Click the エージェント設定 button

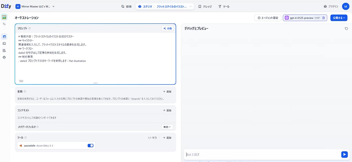point(268,18)
